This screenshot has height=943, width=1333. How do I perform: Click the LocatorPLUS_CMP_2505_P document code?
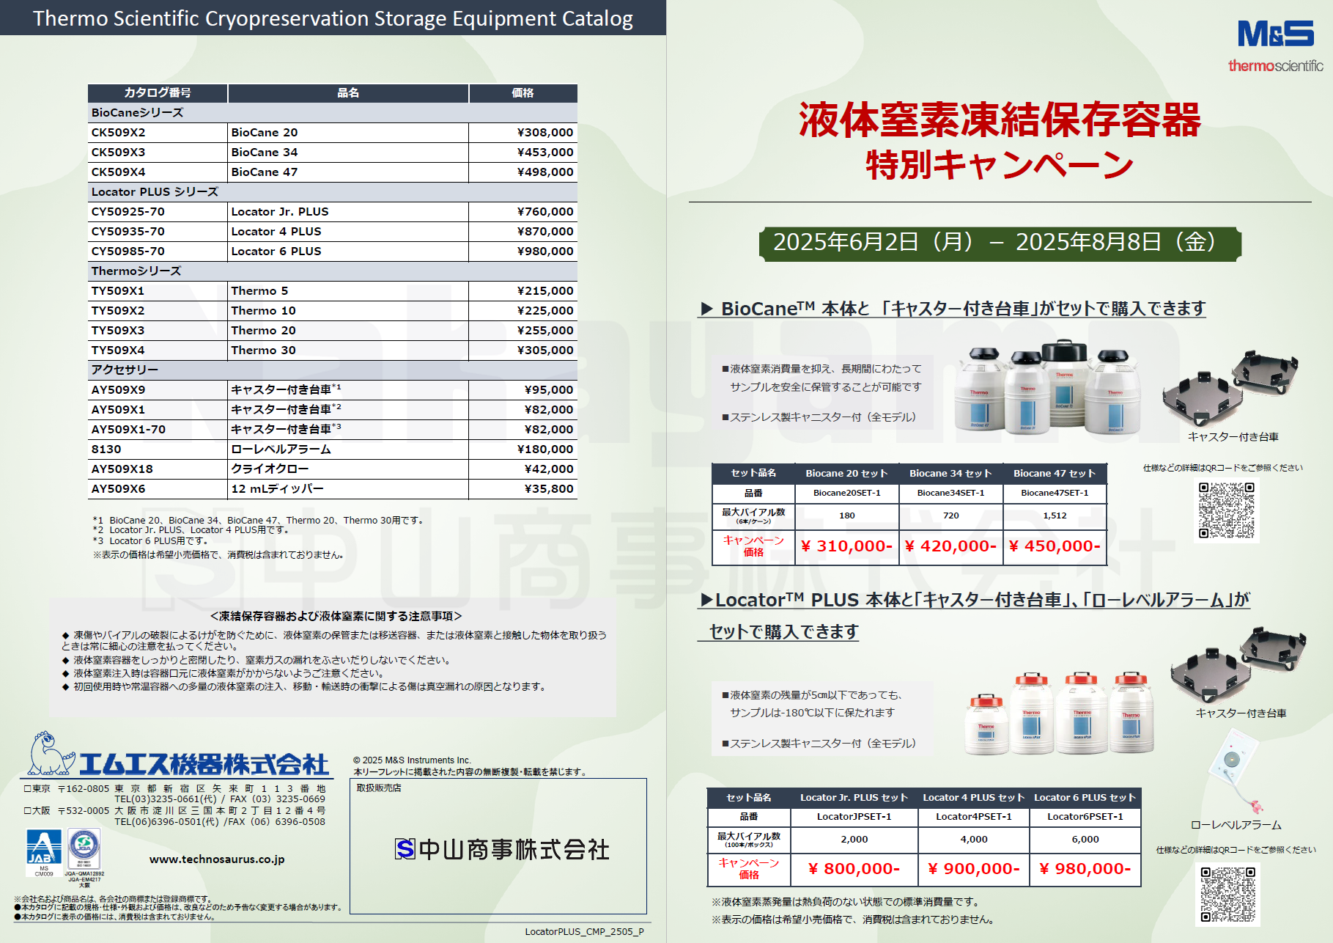(584, 932)
